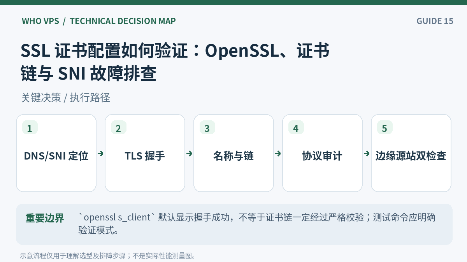Click the arrow between 名称与链 and 协议审计
467x262 pixels.
[278, 154]
